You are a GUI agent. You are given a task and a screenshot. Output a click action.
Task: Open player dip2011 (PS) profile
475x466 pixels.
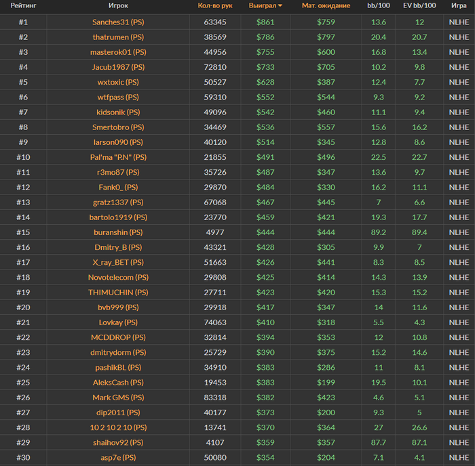(118, 412)
